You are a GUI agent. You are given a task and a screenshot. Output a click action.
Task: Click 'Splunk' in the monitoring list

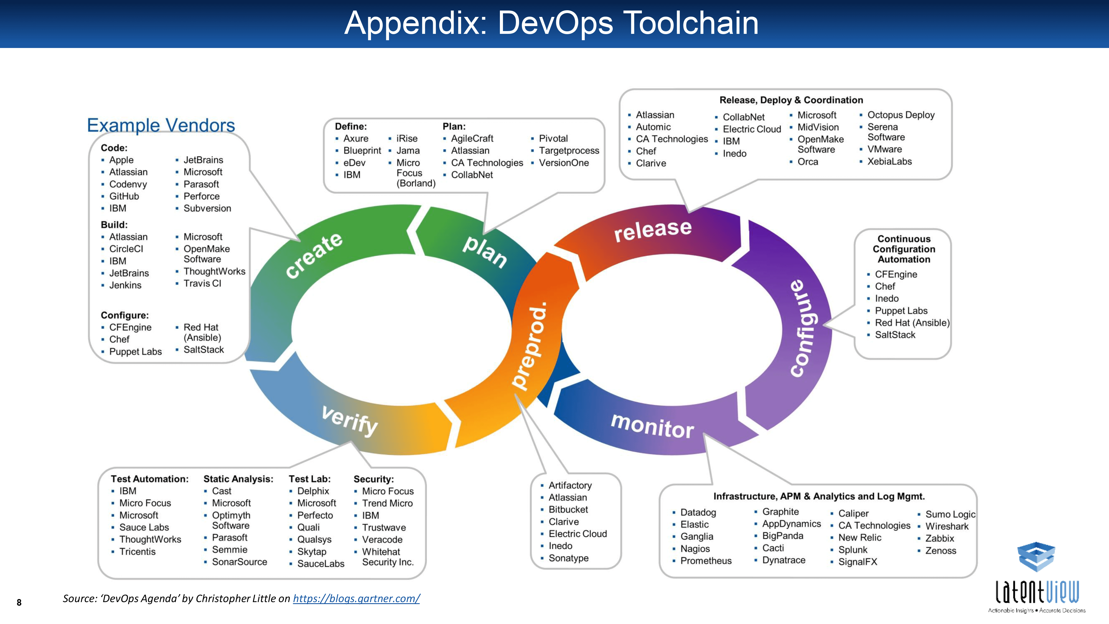853,550
